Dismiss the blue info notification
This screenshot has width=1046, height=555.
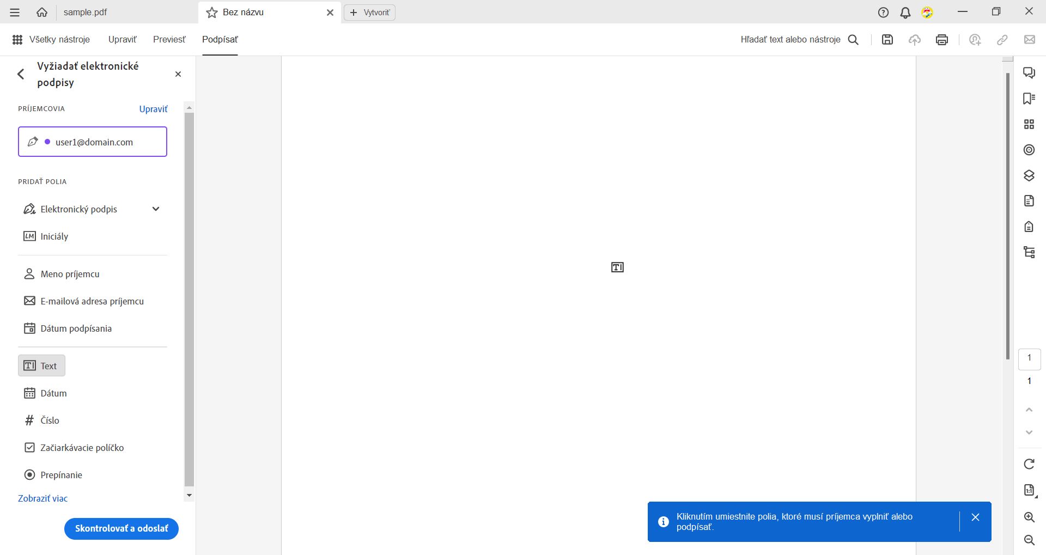[975, 517]
